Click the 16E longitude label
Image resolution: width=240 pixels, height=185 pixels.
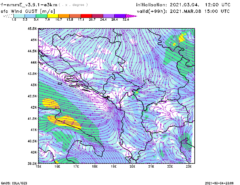(57, 166)
